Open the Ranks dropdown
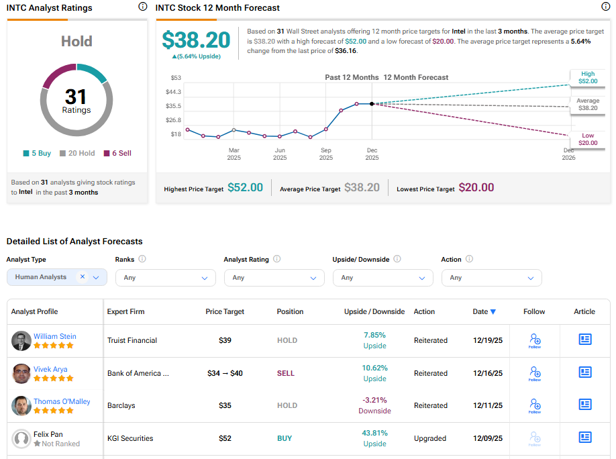 [165, 278]
